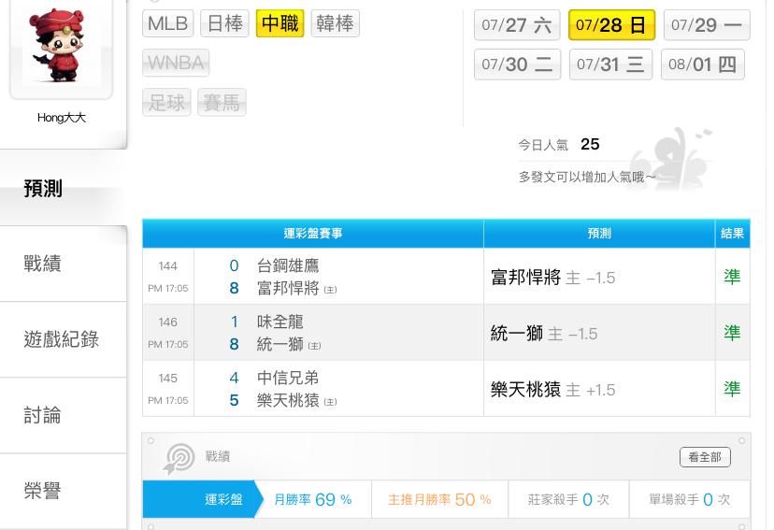Open the 預測 sidebar tab
Image resolution: width=774 pixels, height=530 pixels.
click(x=64, y=188)
